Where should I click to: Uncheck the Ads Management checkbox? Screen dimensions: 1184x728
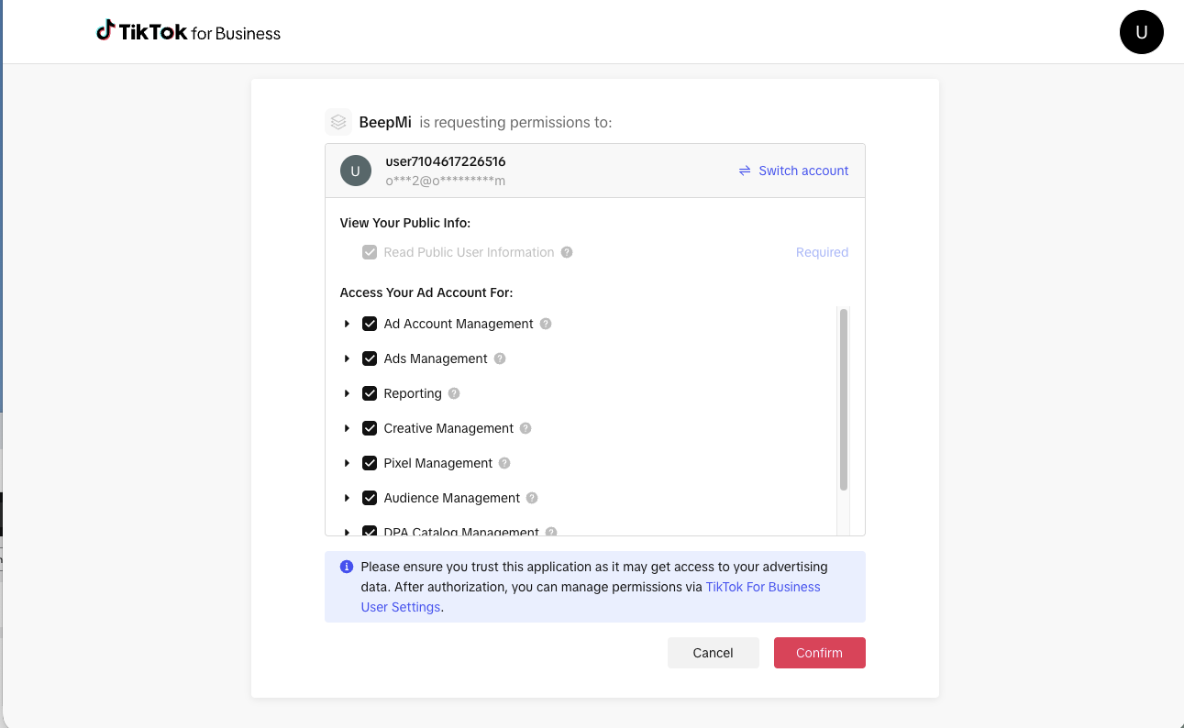tap(370, 358)
